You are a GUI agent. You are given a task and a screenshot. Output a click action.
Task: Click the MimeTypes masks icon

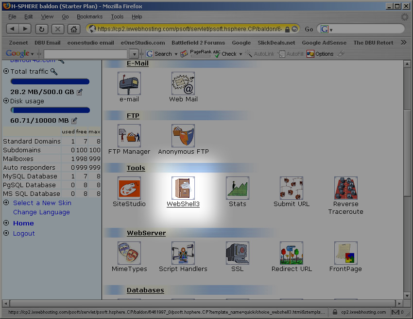tap(129, 253)
